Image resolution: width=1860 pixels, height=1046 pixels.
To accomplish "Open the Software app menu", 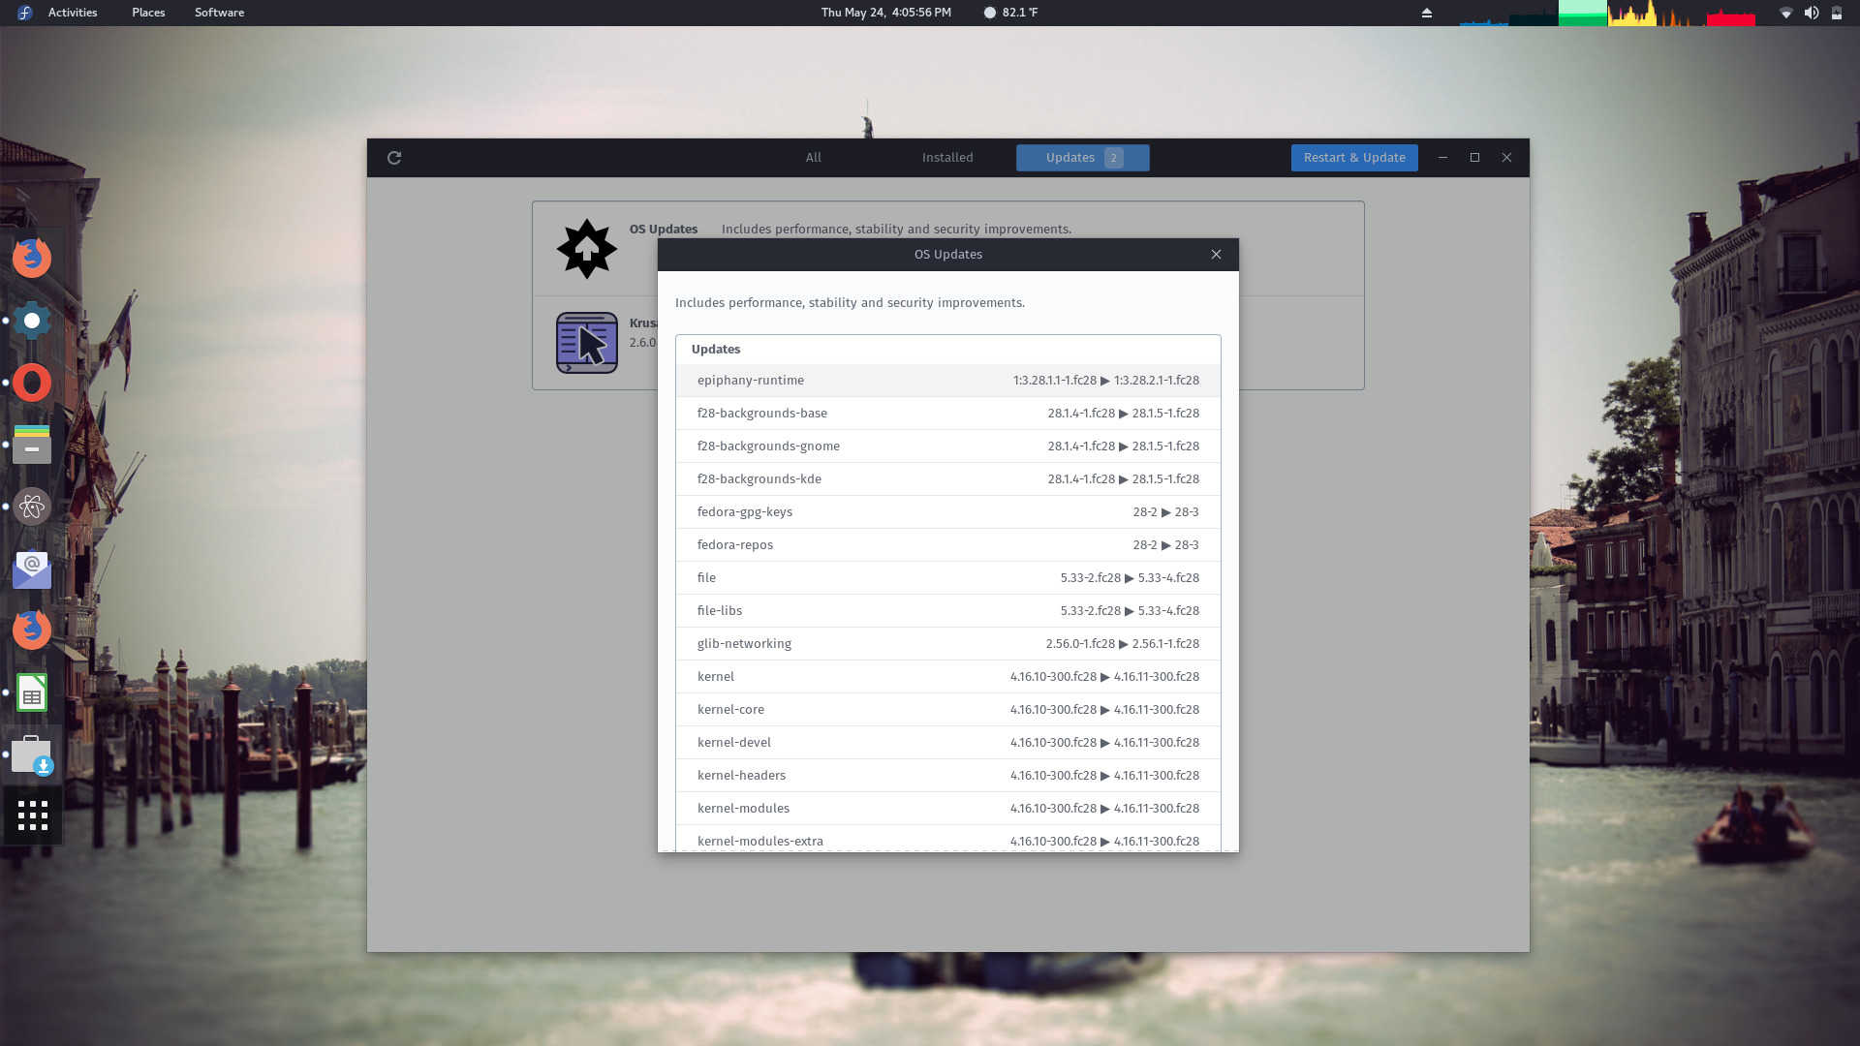I will coord(219,13).
